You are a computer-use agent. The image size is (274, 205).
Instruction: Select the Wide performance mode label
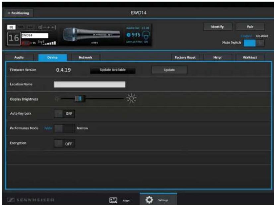48,128
